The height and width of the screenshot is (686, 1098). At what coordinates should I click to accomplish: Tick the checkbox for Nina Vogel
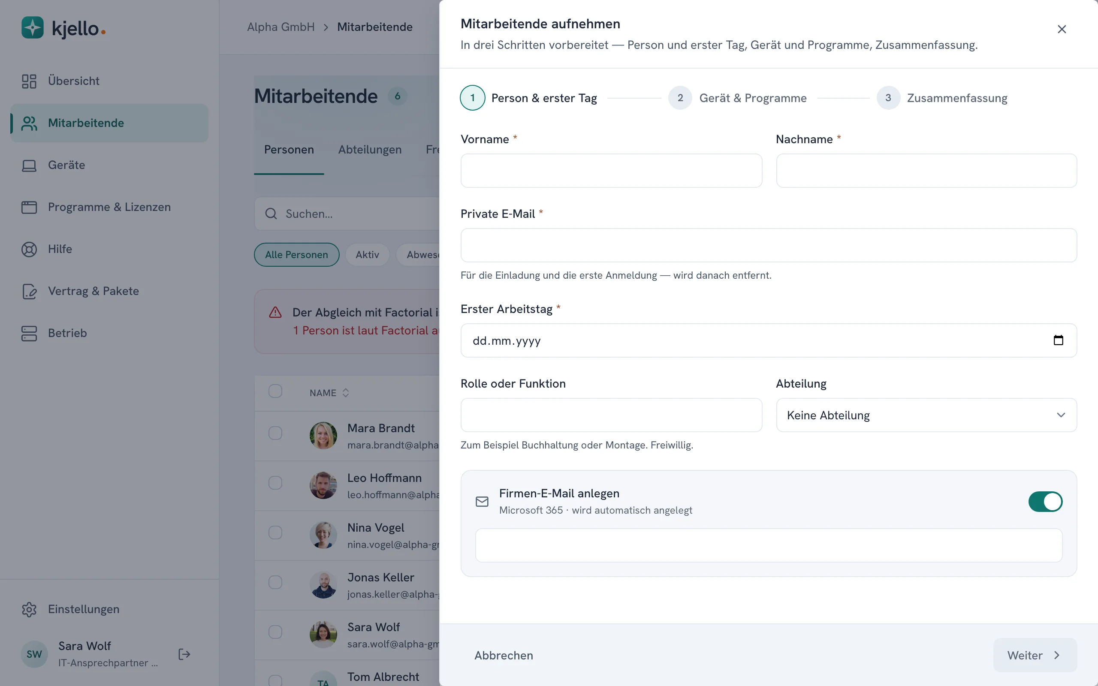[275, 533]
